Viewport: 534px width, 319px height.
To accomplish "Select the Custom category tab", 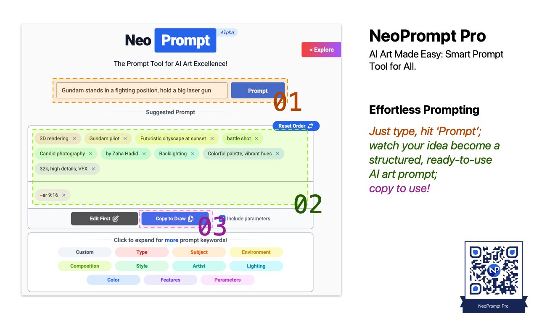I will pos(85,252).
